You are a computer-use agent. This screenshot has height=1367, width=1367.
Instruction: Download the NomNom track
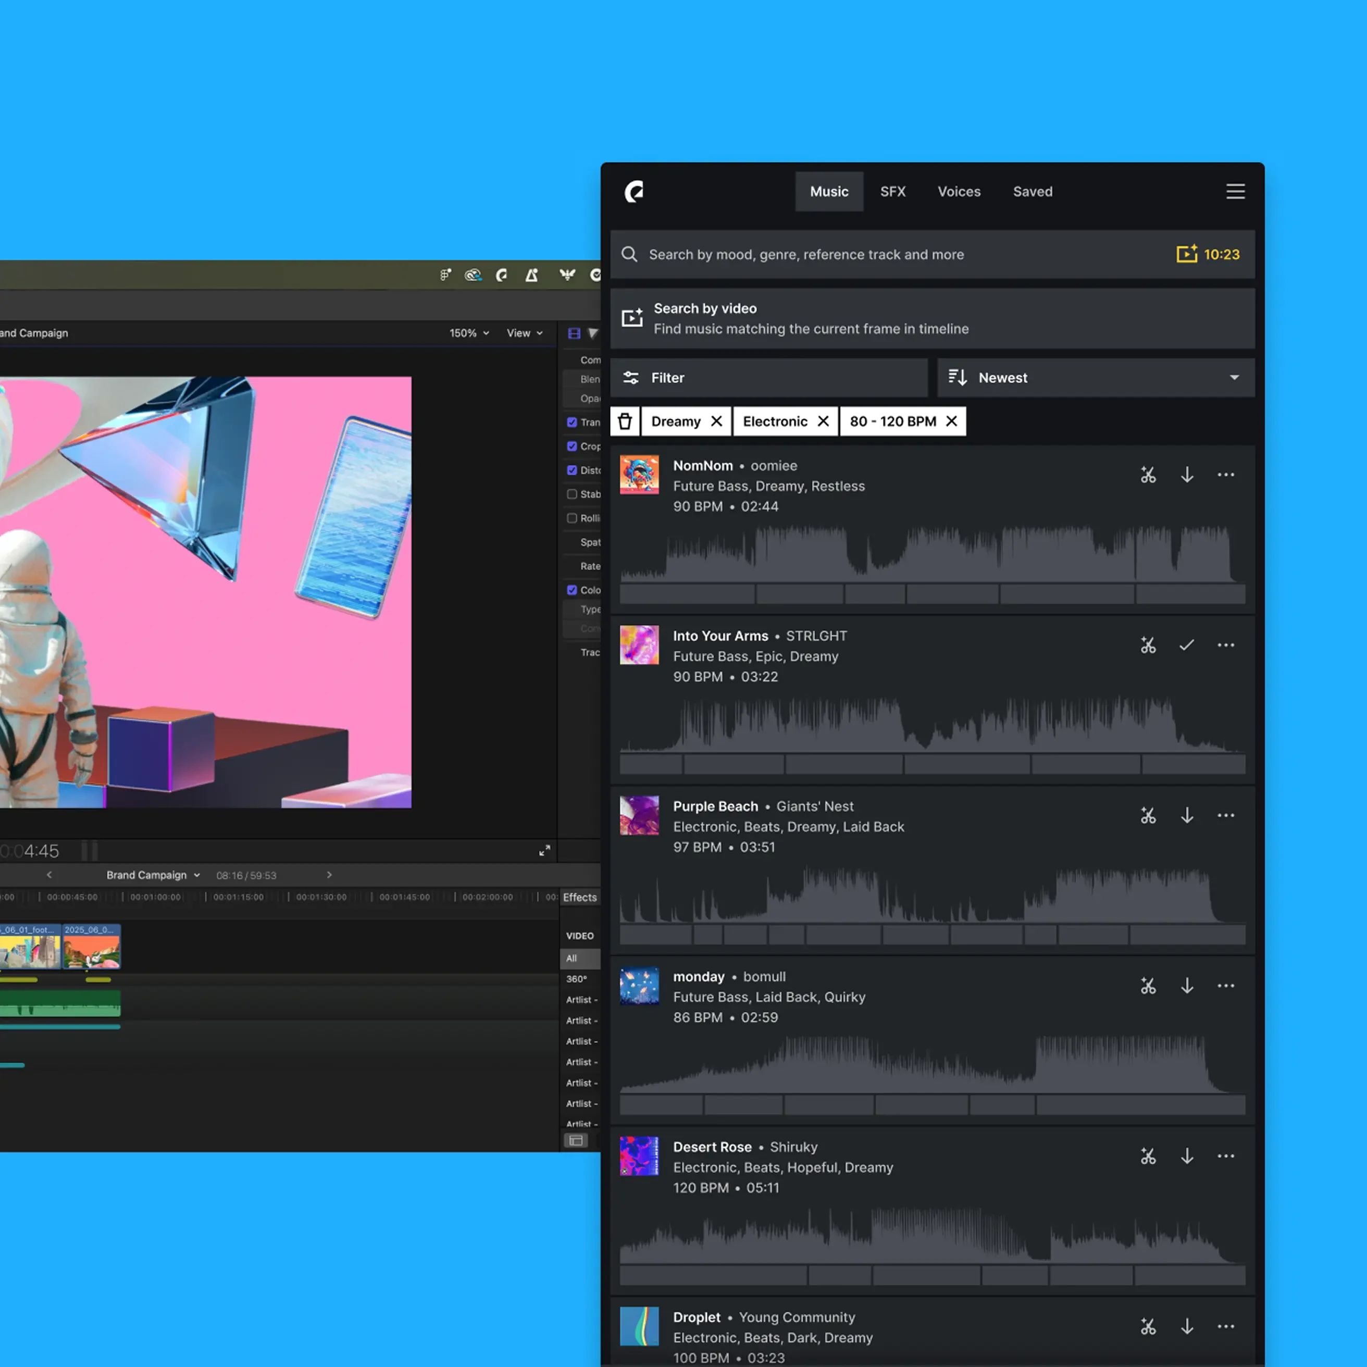[x=1187, y=475]
